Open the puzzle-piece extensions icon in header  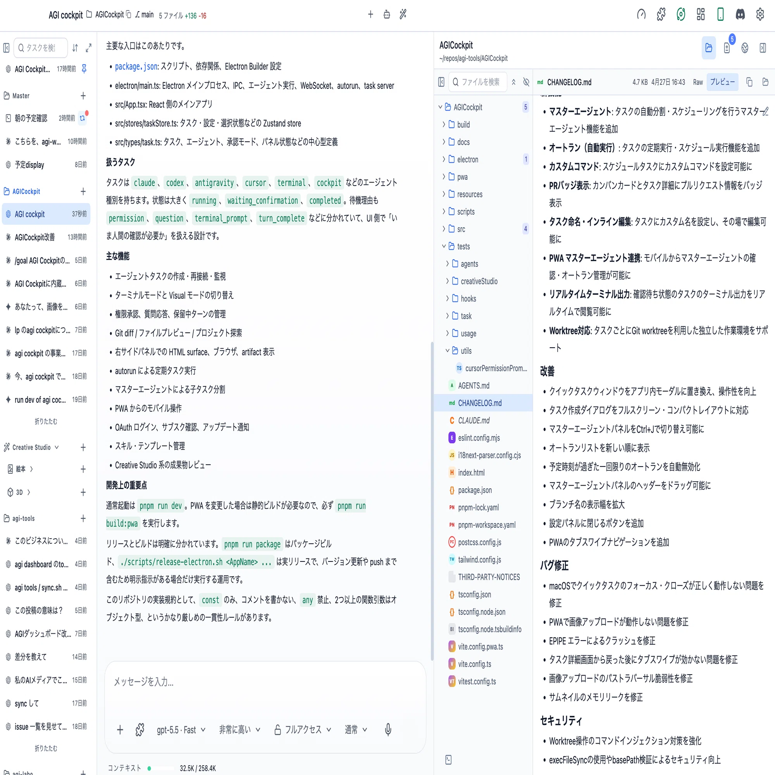point(661,15)
